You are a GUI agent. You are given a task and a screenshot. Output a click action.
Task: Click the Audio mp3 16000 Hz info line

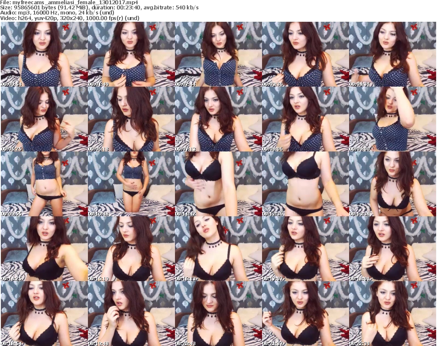(57, 13)
